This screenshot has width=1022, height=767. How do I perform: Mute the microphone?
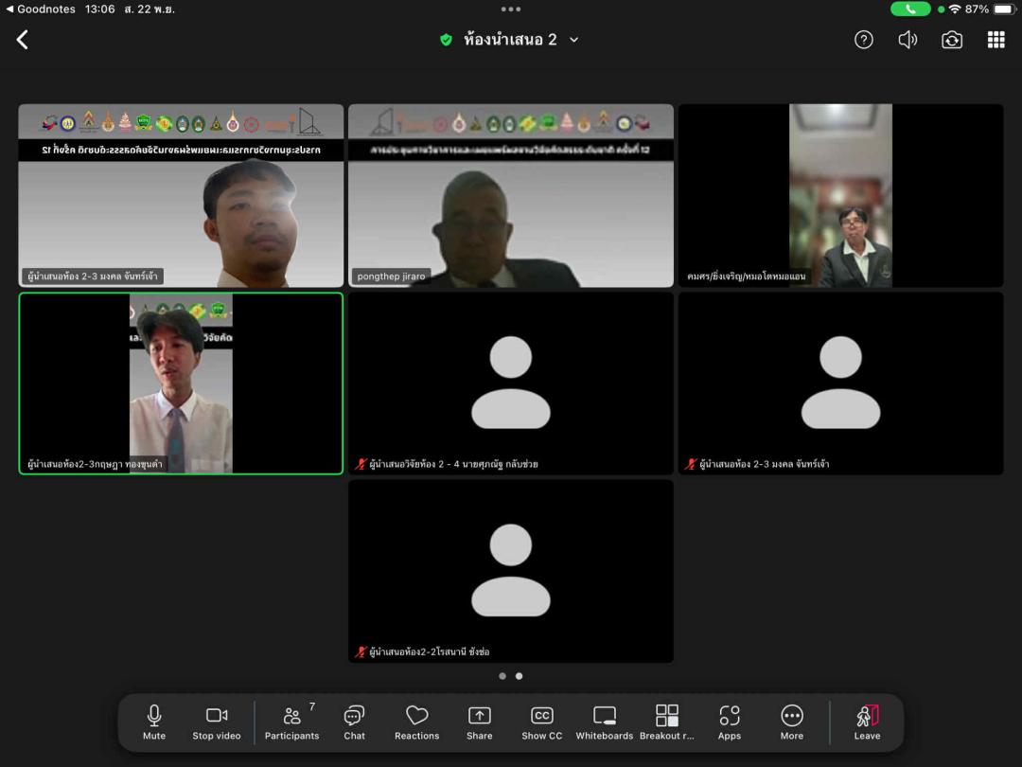click(154, 722)
